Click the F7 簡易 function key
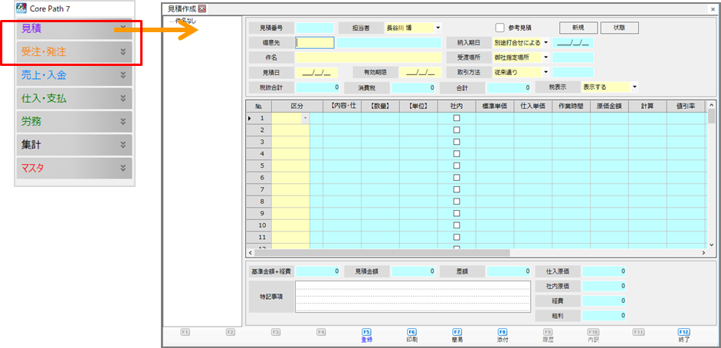Viewport: 721px width, 348px height. coord(457,335)
